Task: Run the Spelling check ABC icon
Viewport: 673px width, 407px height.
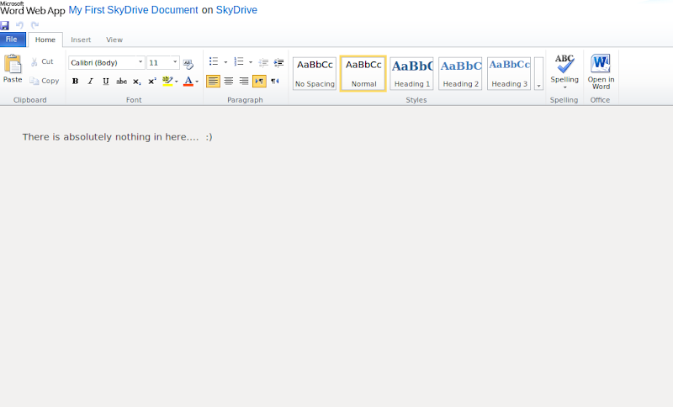Action: pos(564,65)
